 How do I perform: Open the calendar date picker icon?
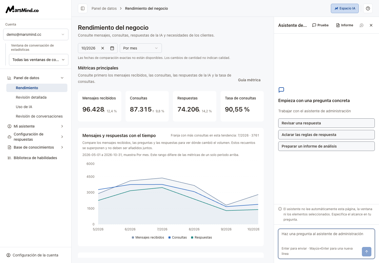(x=112, y=48)
